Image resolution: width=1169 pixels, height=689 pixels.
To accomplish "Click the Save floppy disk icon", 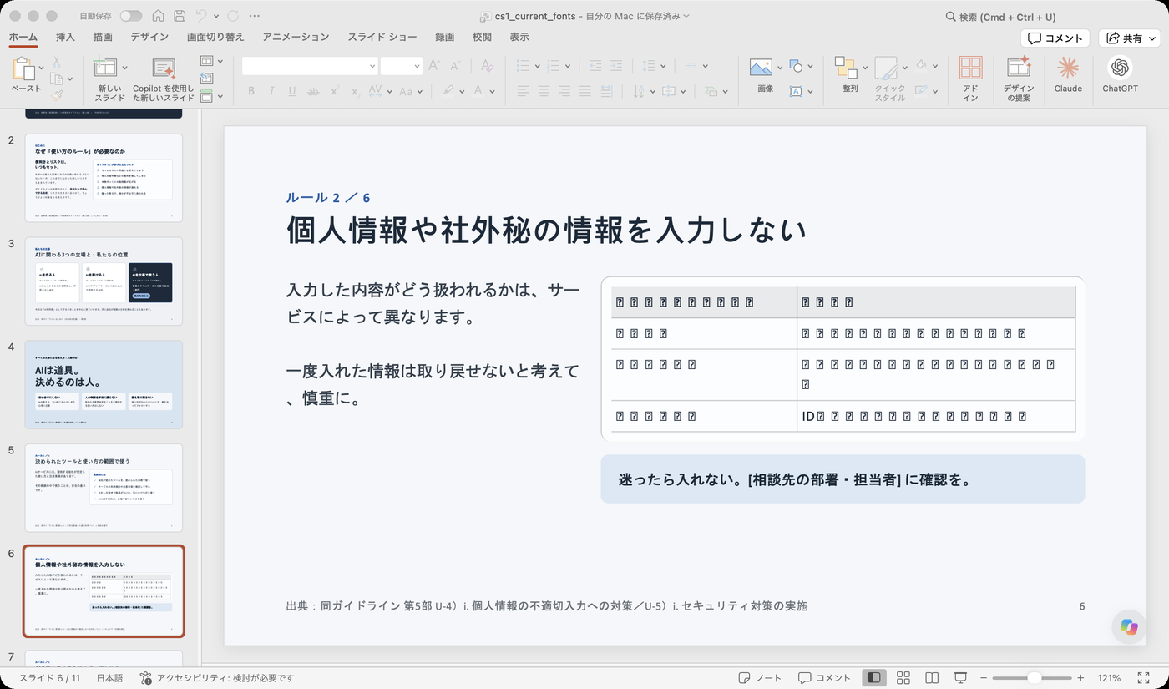I will click(180, 16).
